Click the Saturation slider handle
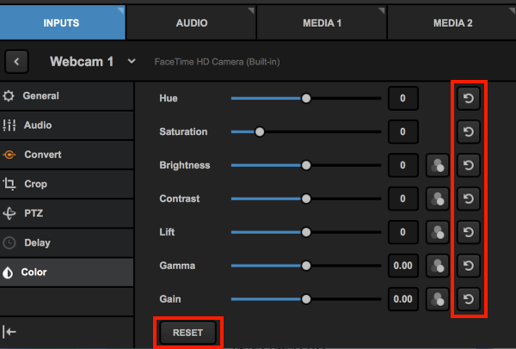 click(x=259, y=132)
